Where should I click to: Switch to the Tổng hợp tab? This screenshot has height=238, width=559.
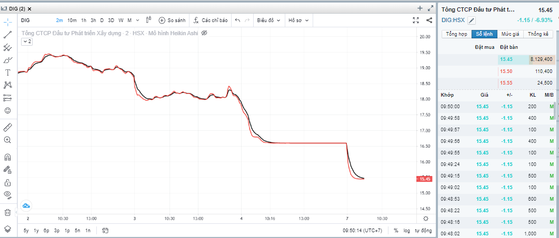[456, 34]
